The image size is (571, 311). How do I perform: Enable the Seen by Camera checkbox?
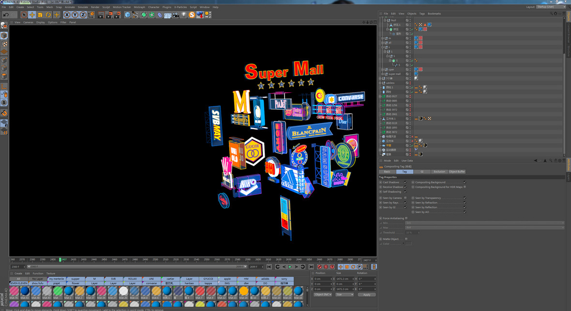405,198
